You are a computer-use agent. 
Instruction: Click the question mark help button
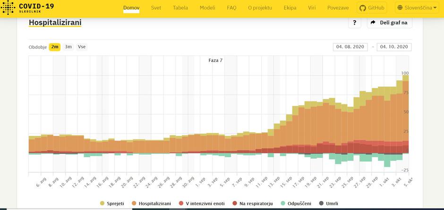pyautogui.click(x=355, y=23)
